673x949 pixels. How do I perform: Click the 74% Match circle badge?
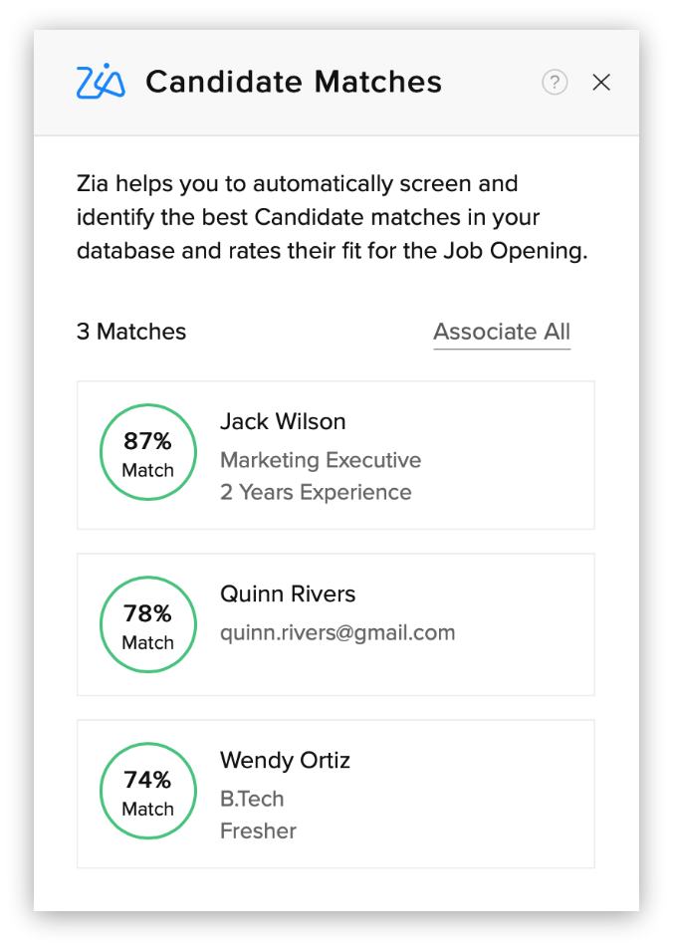pyautogui.click(x=148, y=791)
